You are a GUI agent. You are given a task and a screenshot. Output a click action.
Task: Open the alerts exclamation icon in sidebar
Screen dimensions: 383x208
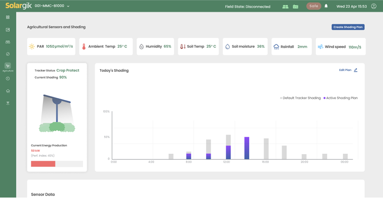point(8,78)
